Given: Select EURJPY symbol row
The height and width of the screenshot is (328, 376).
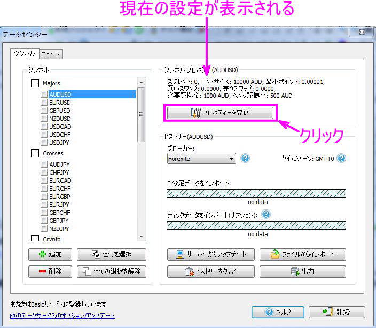Looking at the screenshot, I should [59, 205].
